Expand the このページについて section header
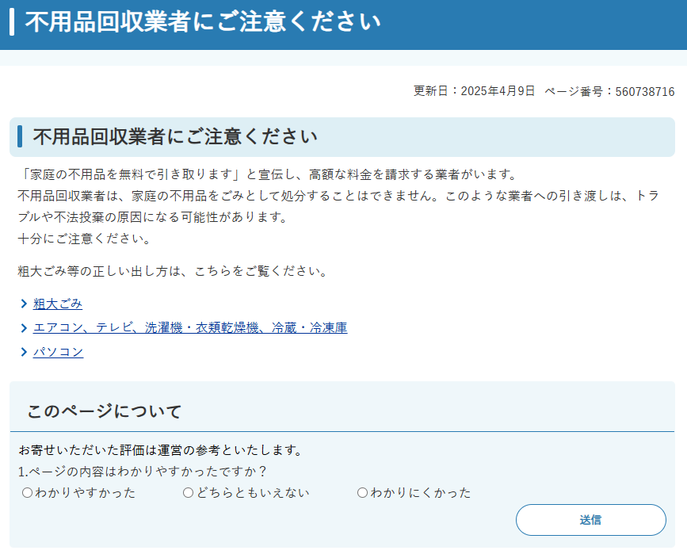Viewport: 687px width, 558px height. point(103,411)
